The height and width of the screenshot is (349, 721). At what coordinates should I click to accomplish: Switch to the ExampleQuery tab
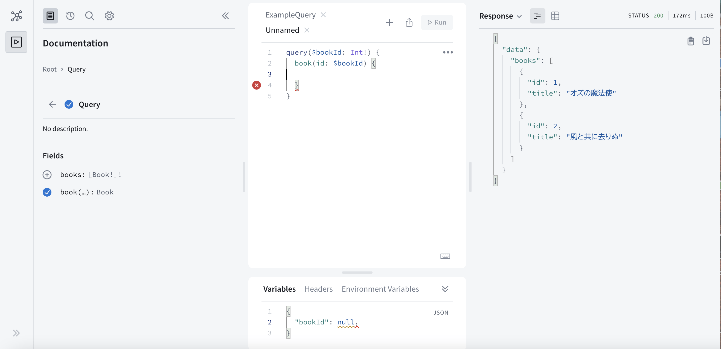coord(290,15)
